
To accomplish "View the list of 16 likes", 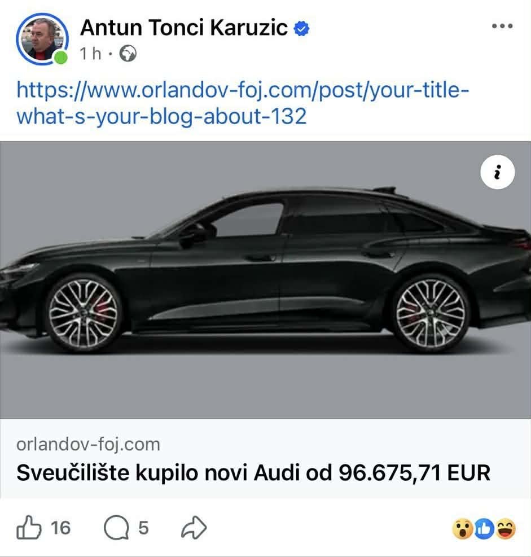I will click(60, 528).
